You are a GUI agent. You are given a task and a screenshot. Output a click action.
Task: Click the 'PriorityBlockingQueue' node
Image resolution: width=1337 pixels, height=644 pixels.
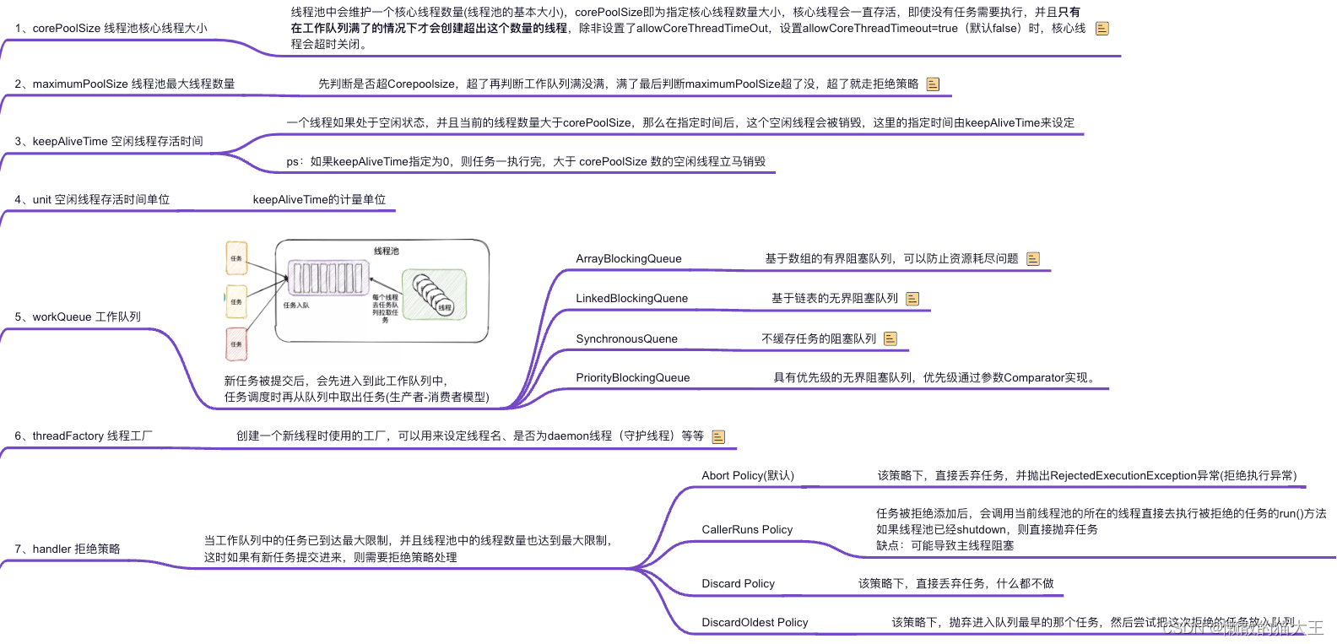[633, 378]
